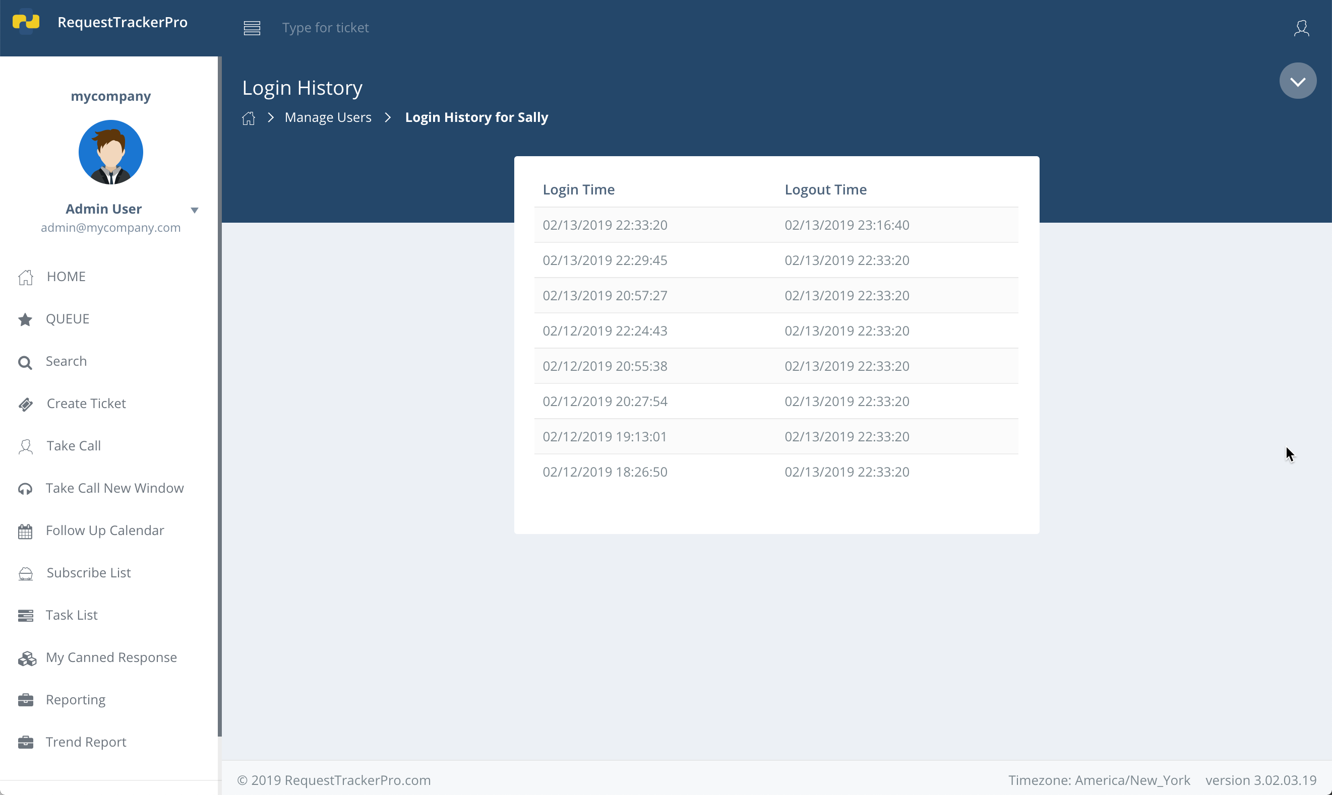1332x795 pixels.
Task: Click login time 02/13/2019 22:29:45
Action: [x=604, y=260]
